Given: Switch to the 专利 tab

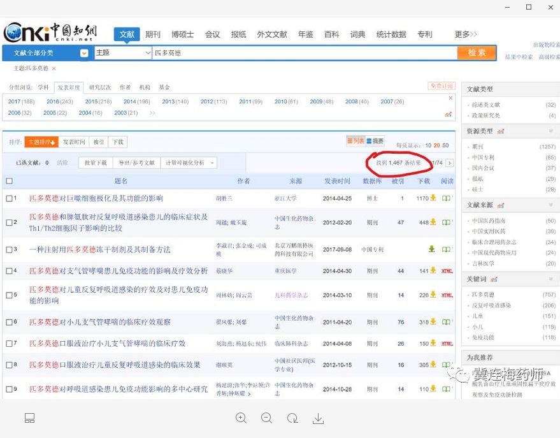Looking at the screenshot, I should 425,34.
